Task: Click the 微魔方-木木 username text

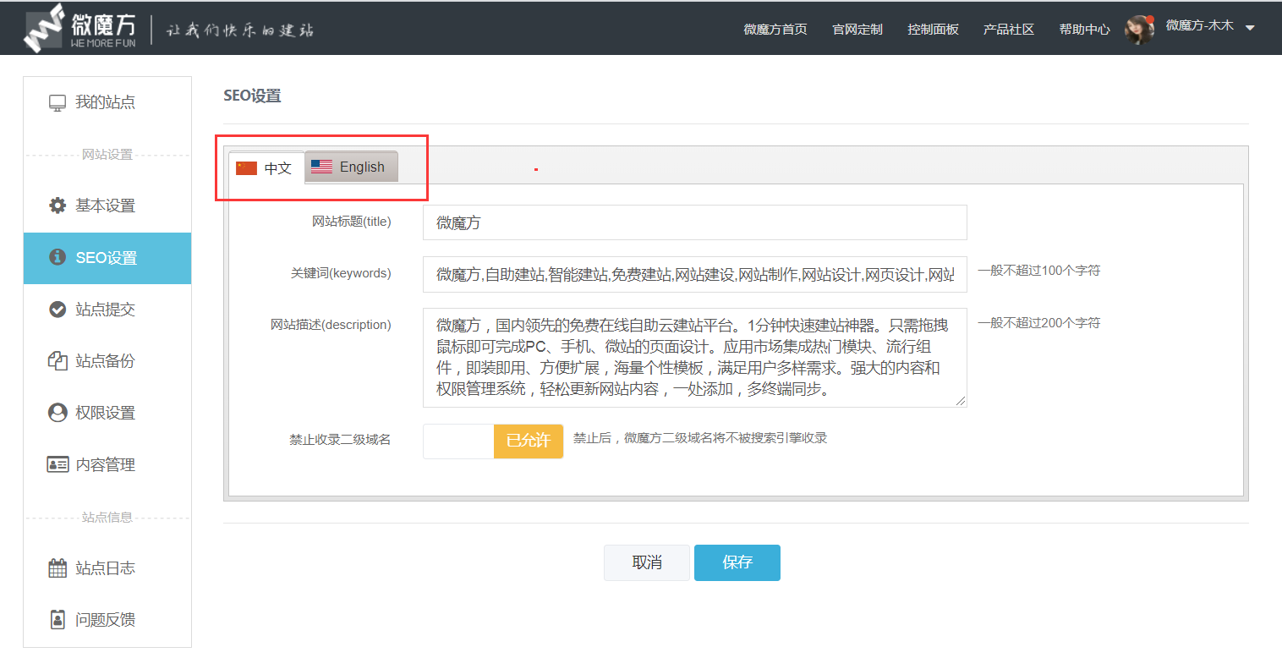Action: pyautogui.click(x=1200, y=26)
